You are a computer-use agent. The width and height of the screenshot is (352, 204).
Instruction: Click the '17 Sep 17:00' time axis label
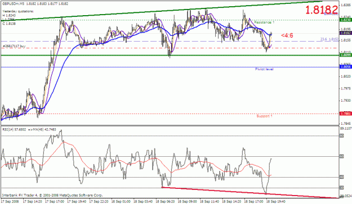[55, 202]
